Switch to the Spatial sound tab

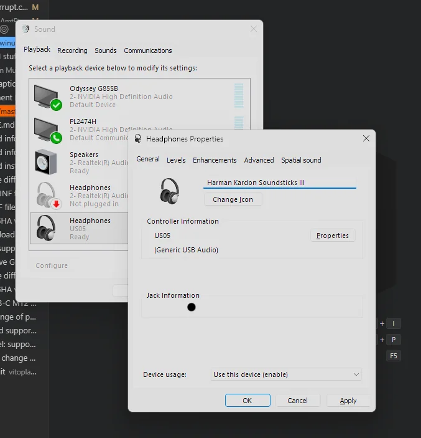point(301,160)
